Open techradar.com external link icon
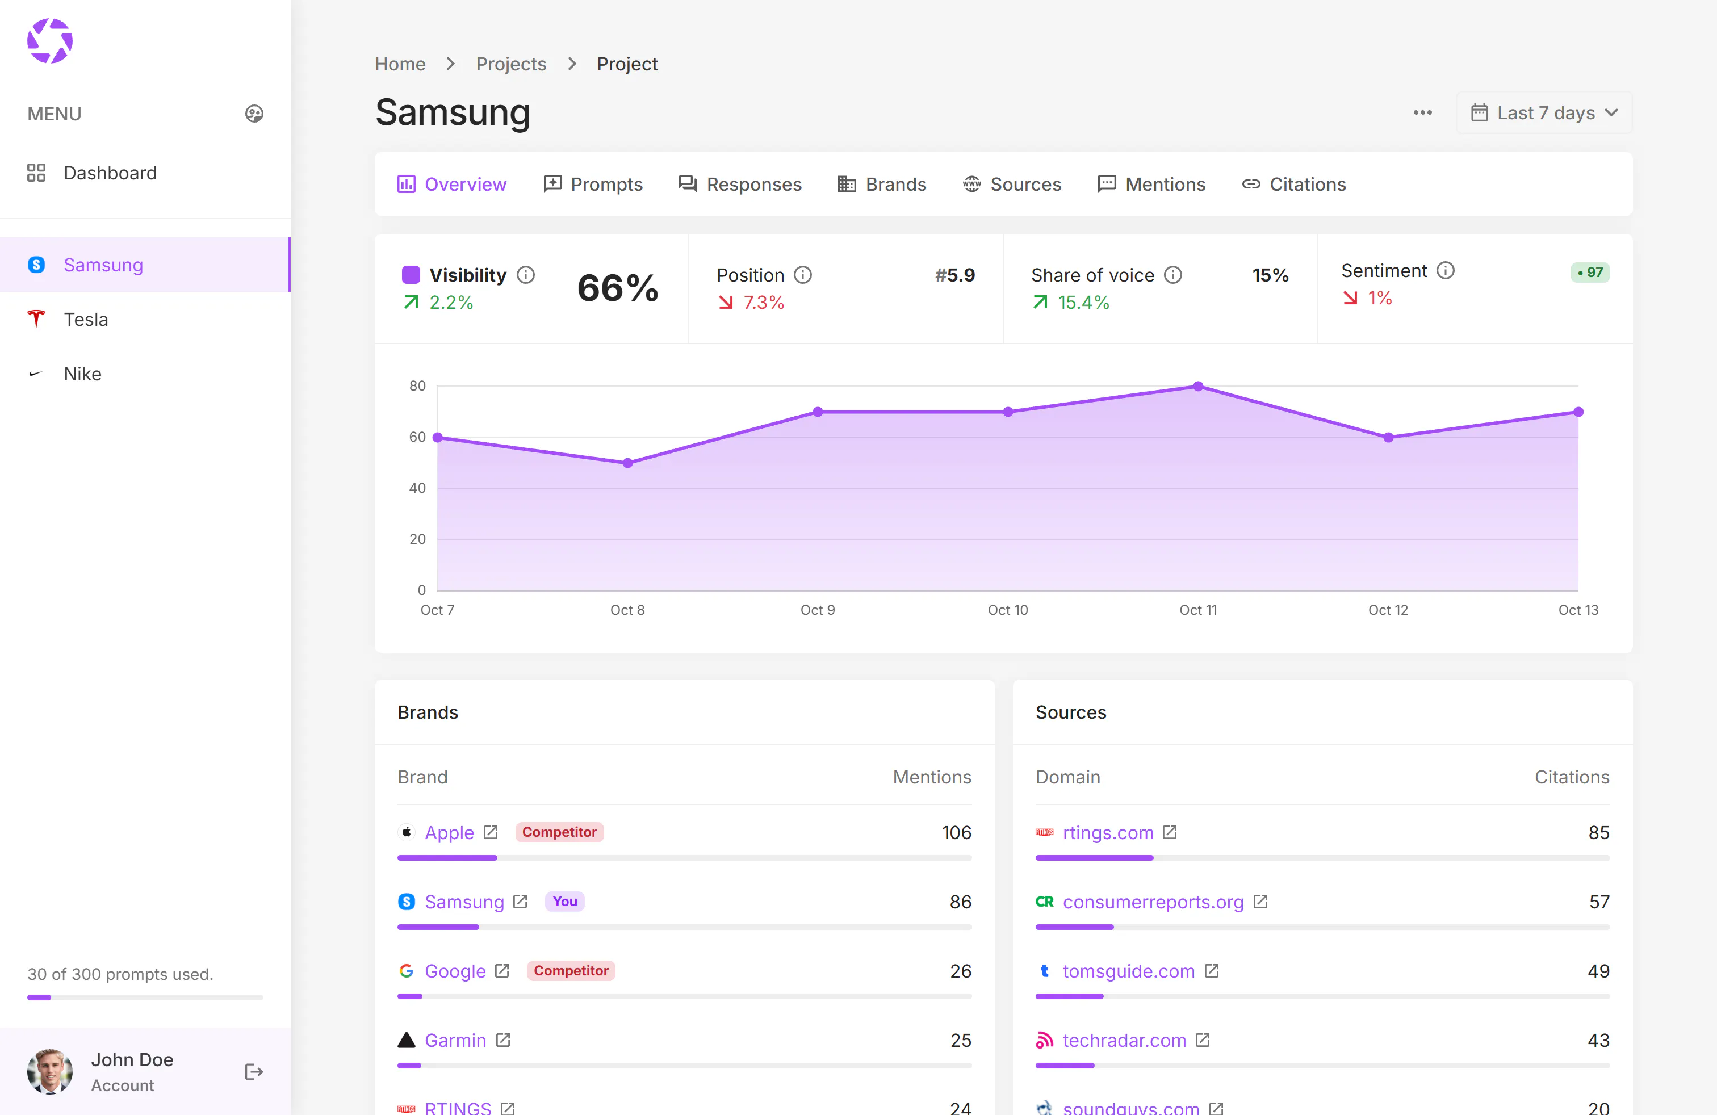The width and height of the screenshot is (1717, 1115). [1203, 1040]
